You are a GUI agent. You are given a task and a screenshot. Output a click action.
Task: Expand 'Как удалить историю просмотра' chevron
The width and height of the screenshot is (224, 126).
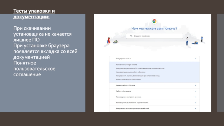(195, 108)
